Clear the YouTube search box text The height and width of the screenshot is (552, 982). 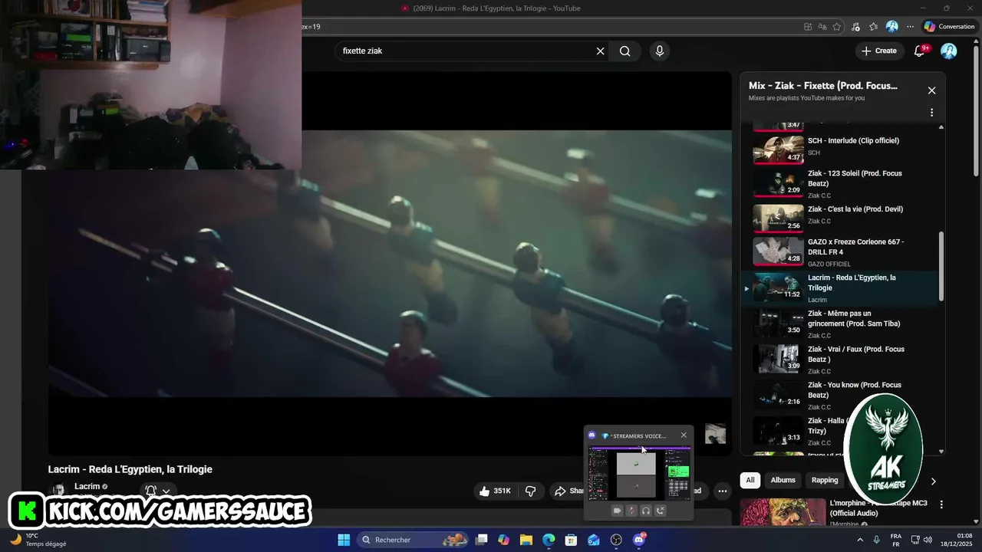pyautogui.click(x=601, y=51)
